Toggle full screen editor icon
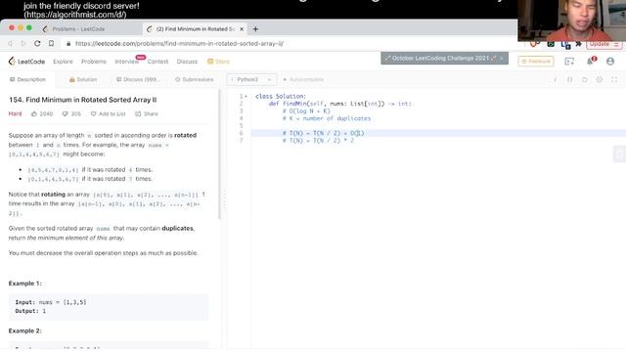The image size is (626, 352). [x=614, y=80]
